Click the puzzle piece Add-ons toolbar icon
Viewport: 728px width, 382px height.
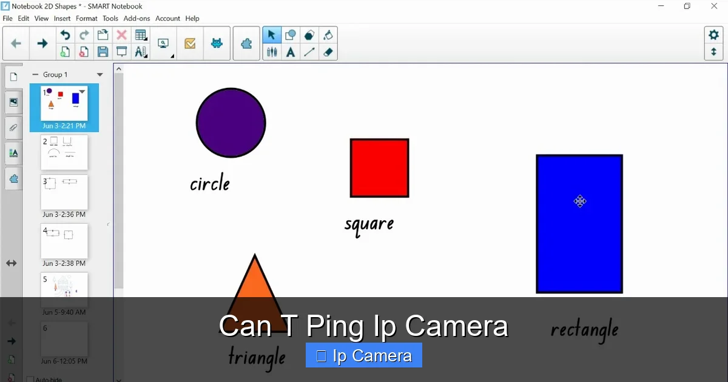point(246,44)
